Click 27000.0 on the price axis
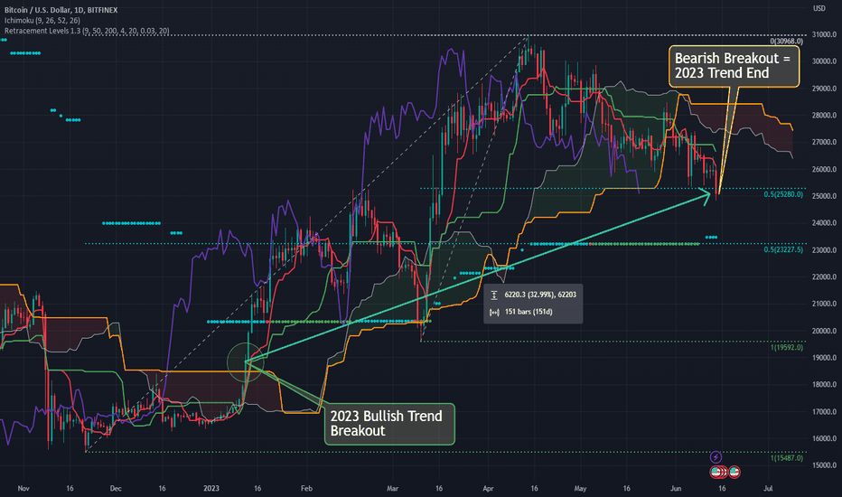Viewport: 842px width, 497px height. (824, 143)
